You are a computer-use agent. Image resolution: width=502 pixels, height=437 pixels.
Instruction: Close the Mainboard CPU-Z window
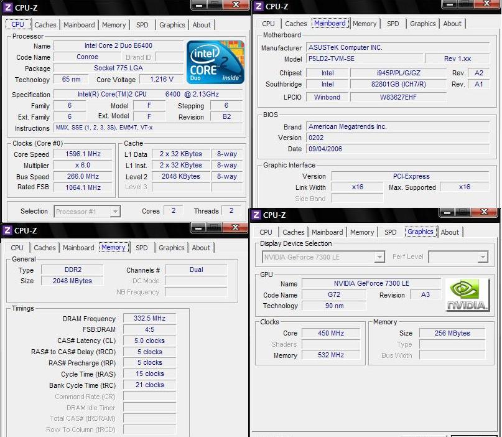click(486, 4)
